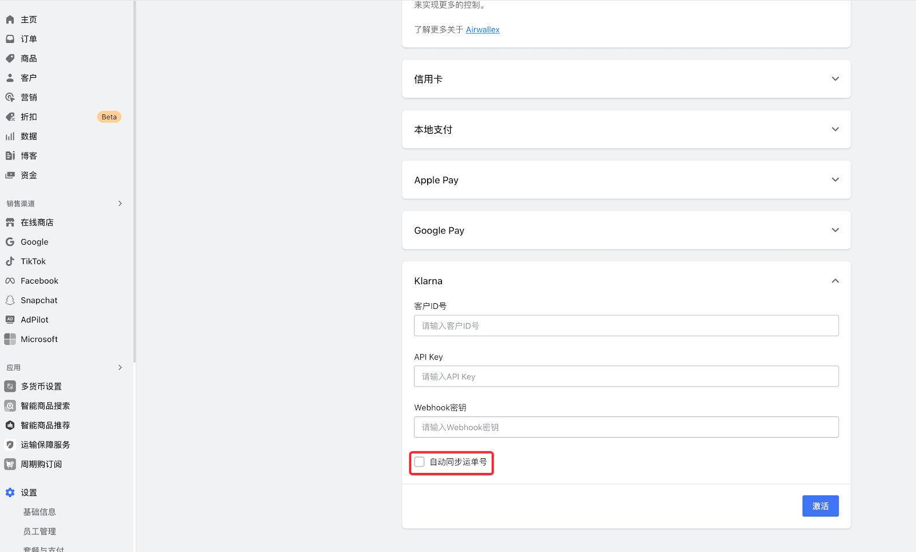This screenshot has height=552, width=916.
Task: Expand the Apple Pay panel
Action: click(835, 180)
